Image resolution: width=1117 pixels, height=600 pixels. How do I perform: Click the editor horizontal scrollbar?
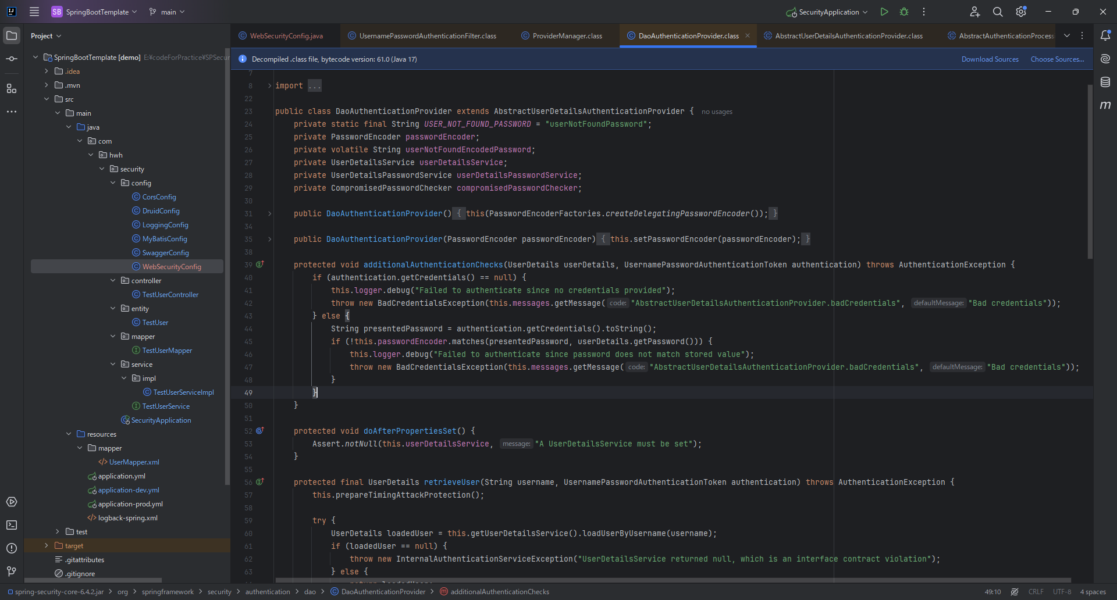coord(673,580)
